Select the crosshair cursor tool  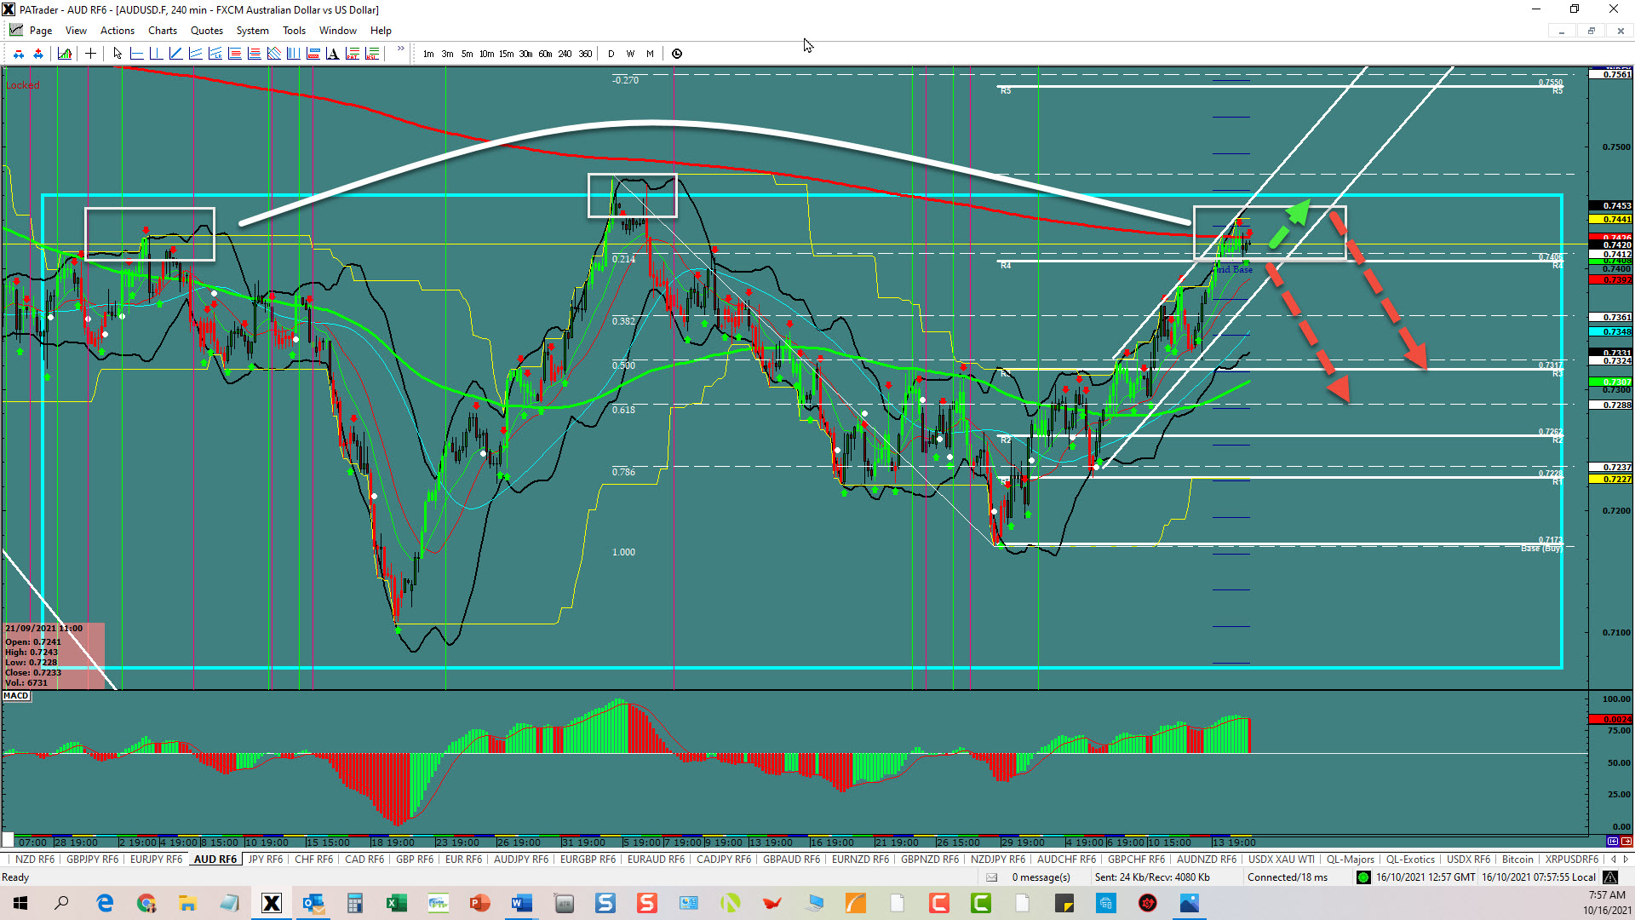click(x=90, y=54)
